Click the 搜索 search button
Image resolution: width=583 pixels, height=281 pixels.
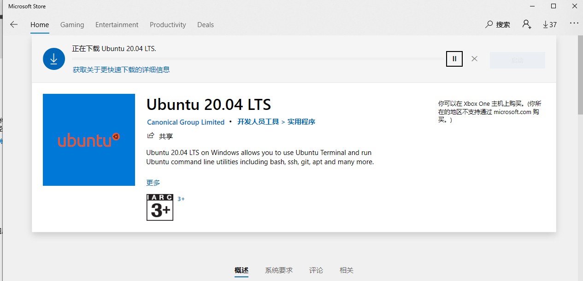point(498,25)
